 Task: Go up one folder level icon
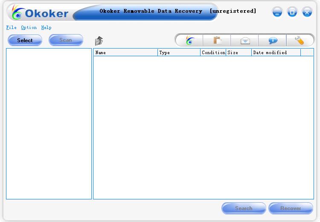click(99, 41)
